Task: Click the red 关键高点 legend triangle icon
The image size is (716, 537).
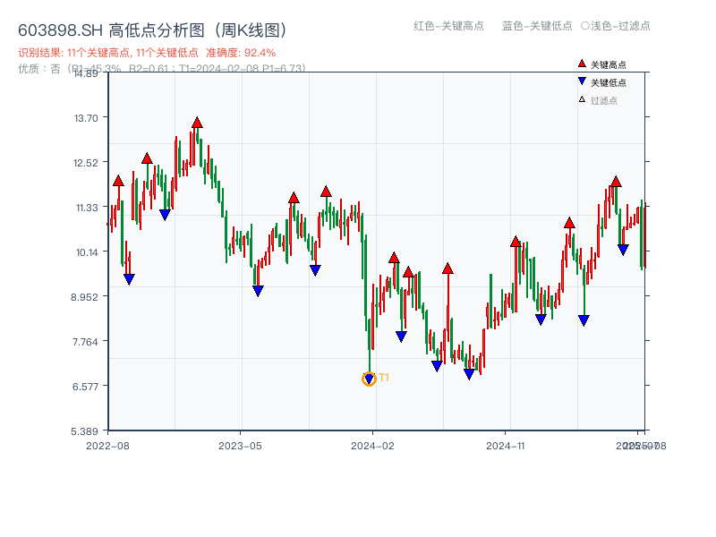Action: click(580, 64)
